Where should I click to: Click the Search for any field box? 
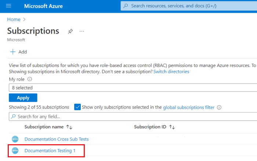click(x=132, y=116)
